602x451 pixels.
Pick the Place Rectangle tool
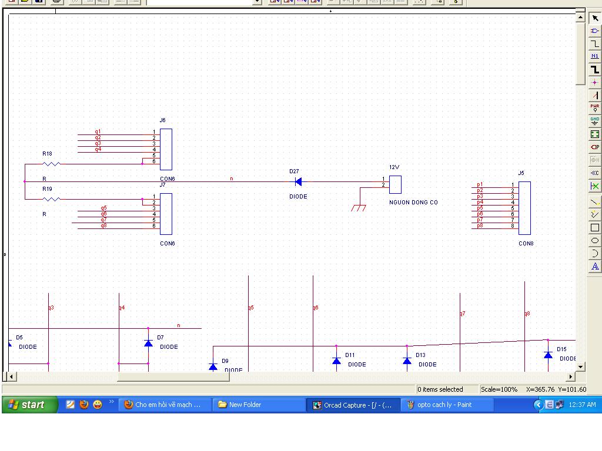coord(595,227)
